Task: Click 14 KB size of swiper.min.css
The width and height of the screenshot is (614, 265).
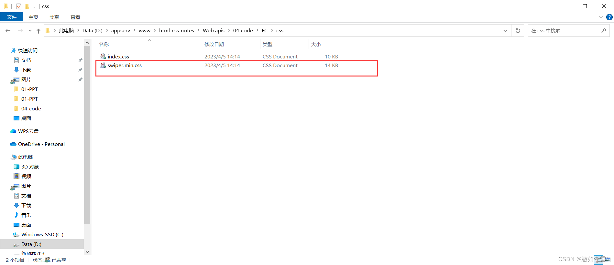Action: pos(331,65)
